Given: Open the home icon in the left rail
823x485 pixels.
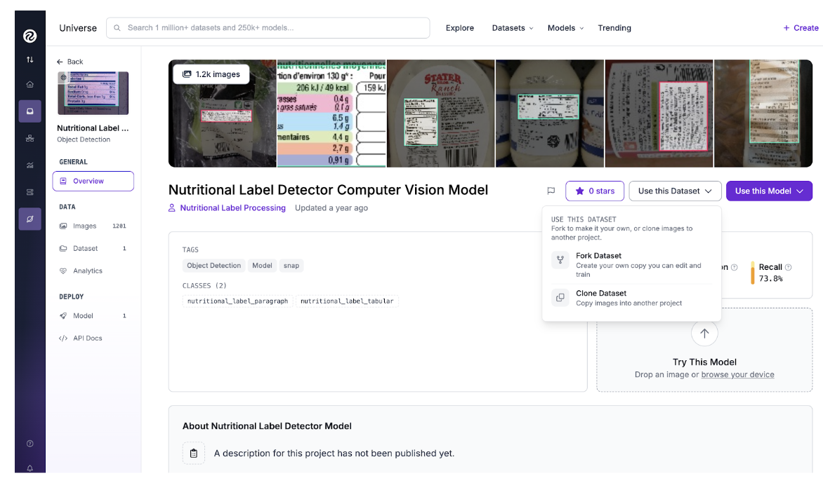Looking at the screenshot, I should (29, 85).
